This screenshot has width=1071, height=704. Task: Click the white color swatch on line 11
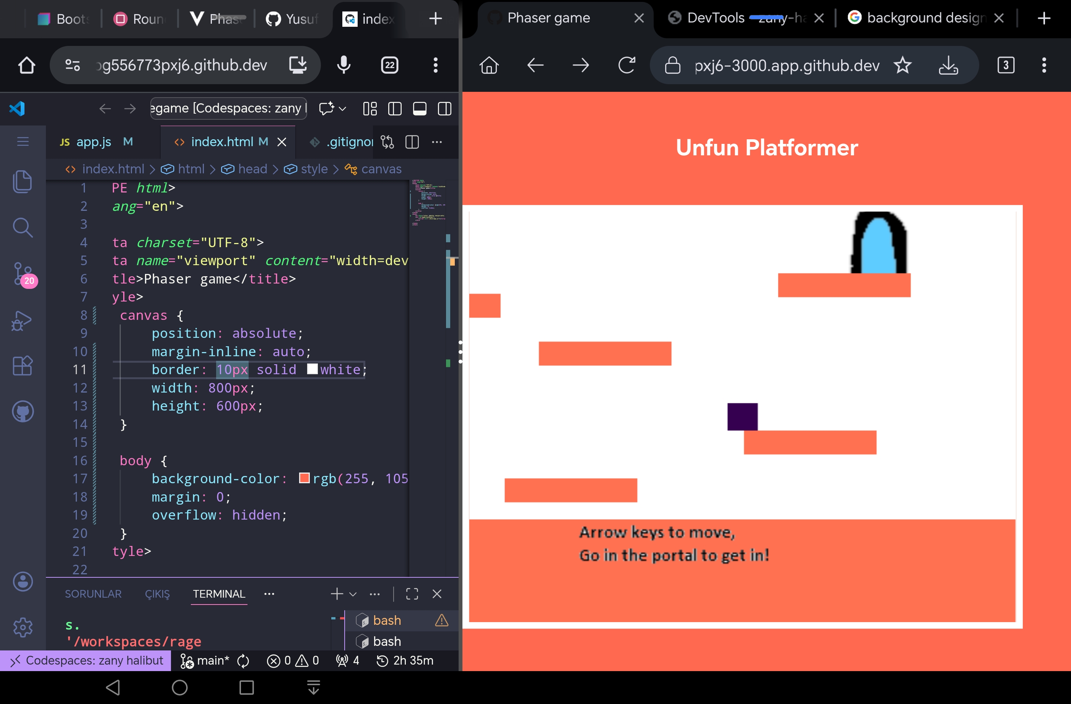pyautogui.click(x=312, y=369)
